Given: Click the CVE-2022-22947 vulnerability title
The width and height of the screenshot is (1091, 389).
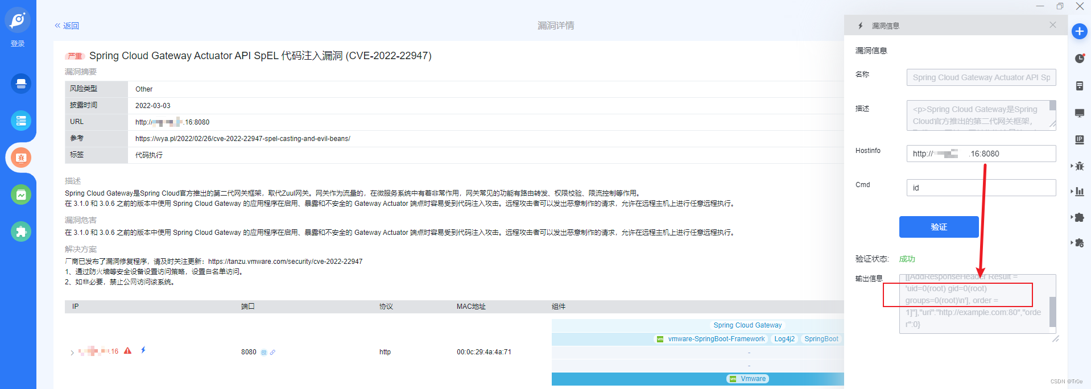Looking at the screenshot, I should 261,56.
